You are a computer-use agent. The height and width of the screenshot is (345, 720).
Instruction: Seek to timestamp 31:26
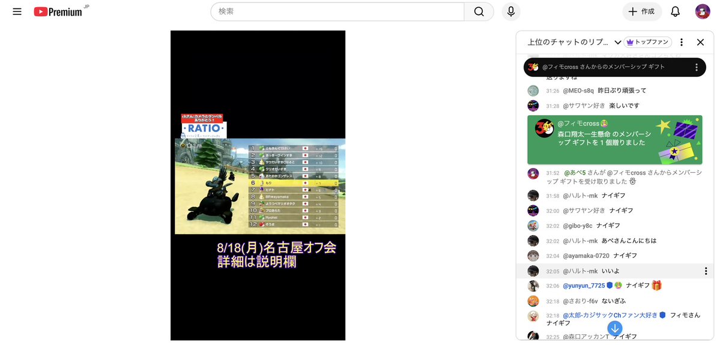coord(552,91)
